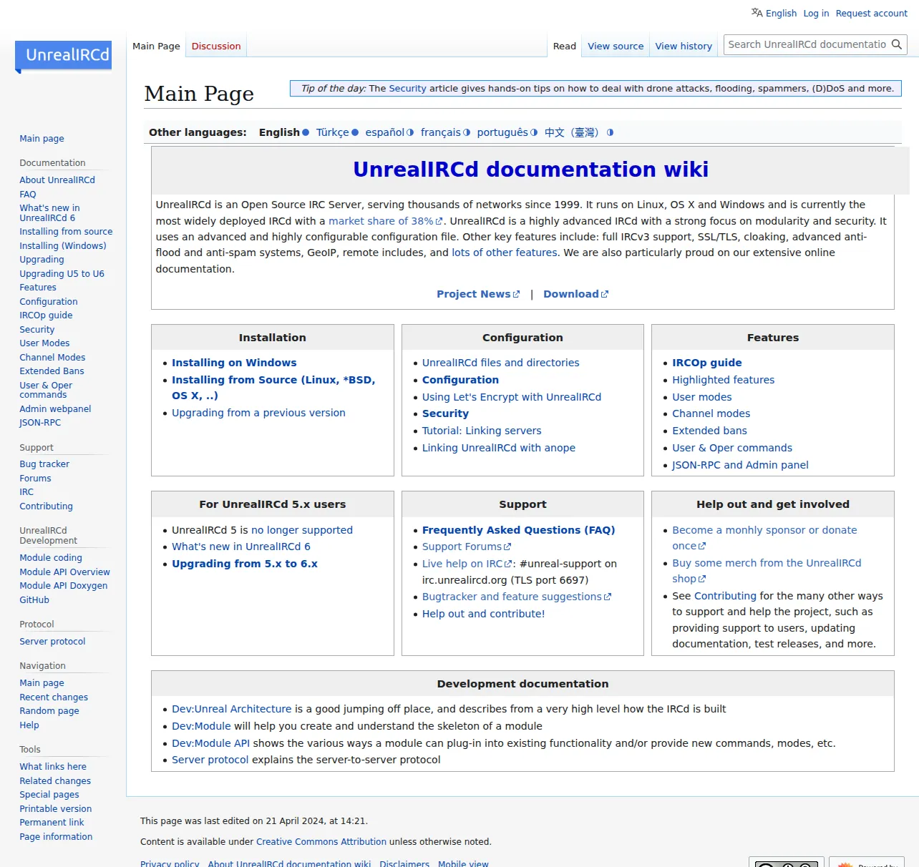Click the external-link icon after Support Forums
The image size is (919, 867).
507,547
